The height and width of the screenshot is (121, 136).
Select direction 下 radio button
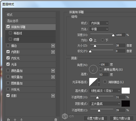[102, 40]
